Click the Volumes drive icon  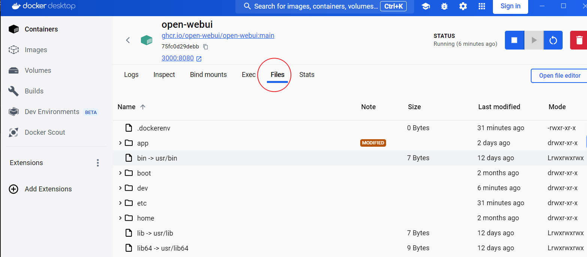click(x=13, y=71)
